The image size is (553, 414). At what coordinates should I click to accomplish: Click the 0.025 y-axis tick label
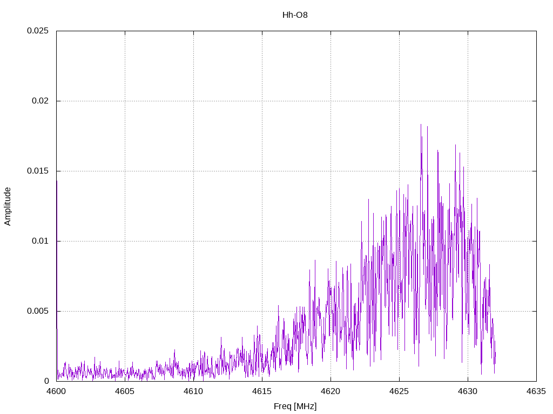tap(38, 31)
